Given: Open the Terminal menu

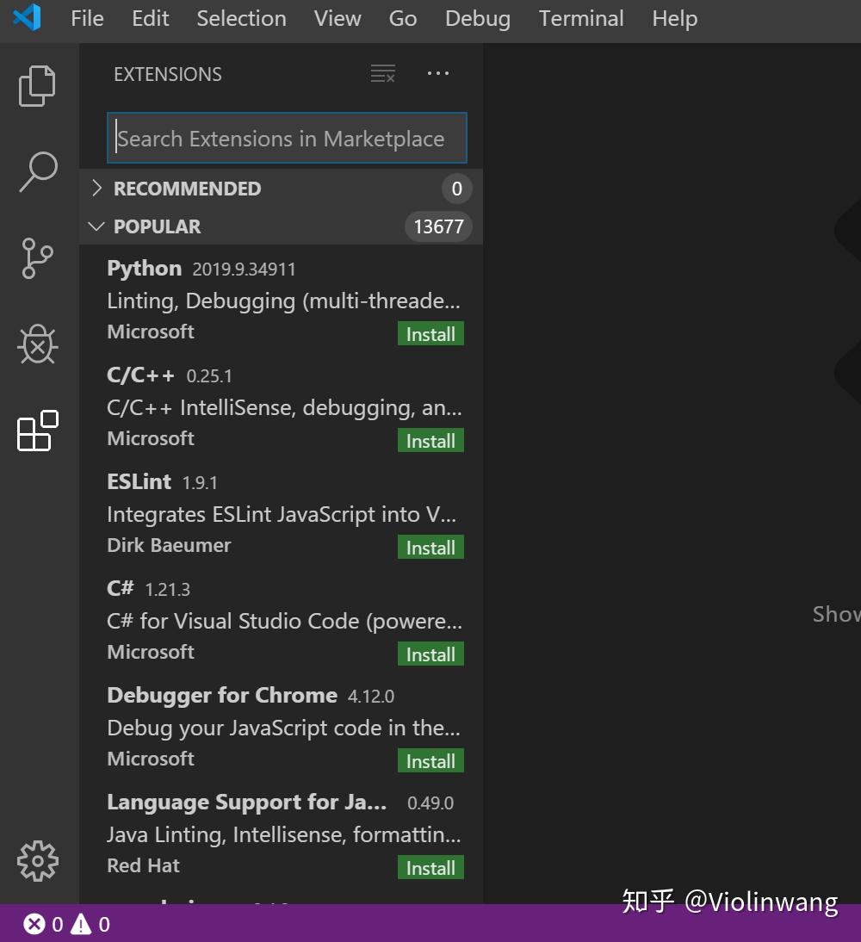Looking at the screenshot, I should tap(581, 19).
